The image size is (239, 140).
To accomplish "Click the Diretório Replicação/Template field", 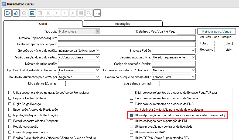I will coord(127,44).
